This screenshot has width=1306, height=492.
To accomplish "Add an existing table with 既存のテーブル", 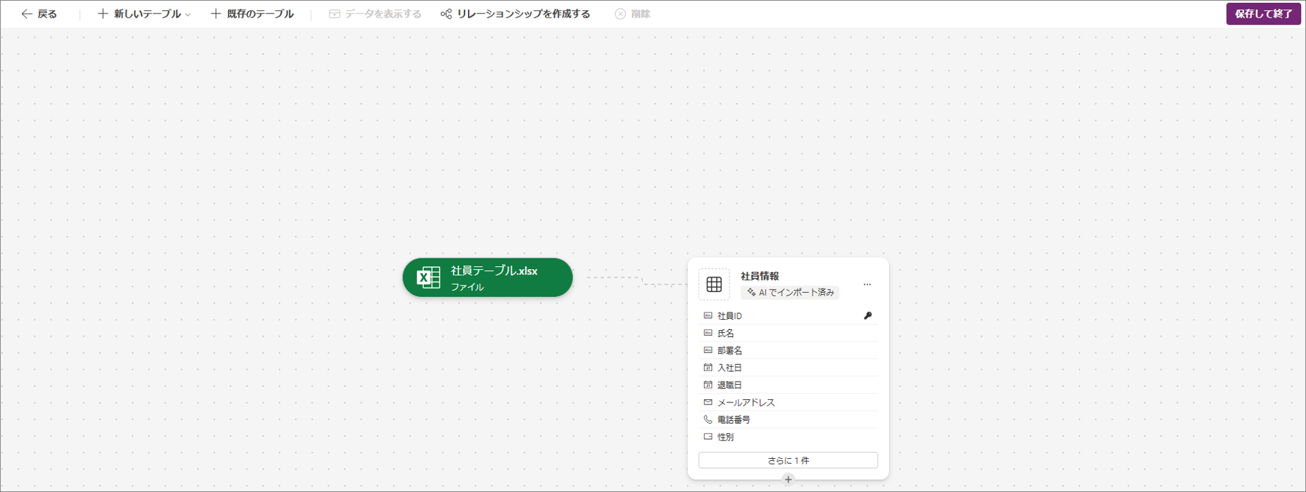I will pos(252,14).
